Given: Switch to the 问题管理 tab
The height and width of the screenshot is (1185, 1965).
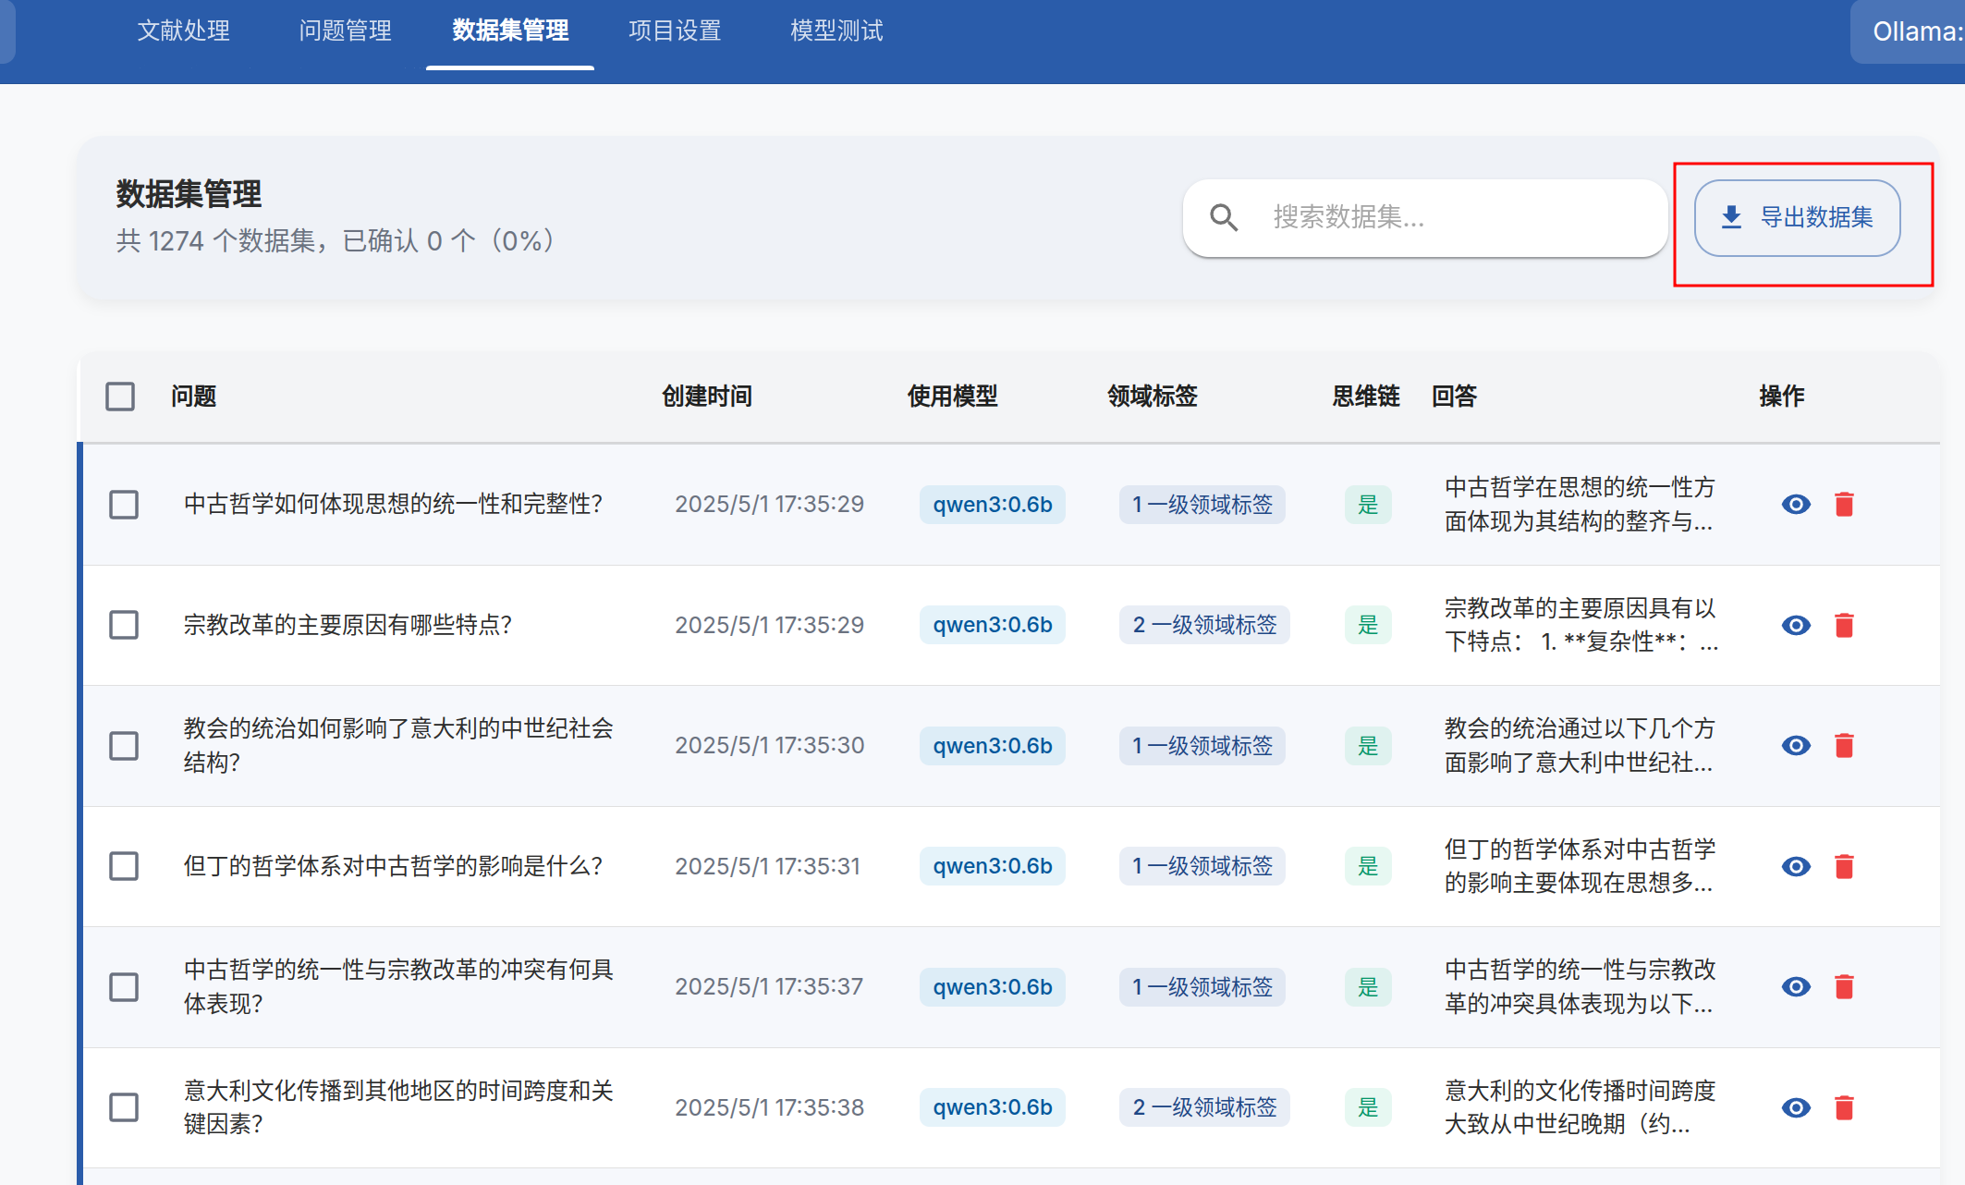Looking at the screenshot, I should click(344, 31).
